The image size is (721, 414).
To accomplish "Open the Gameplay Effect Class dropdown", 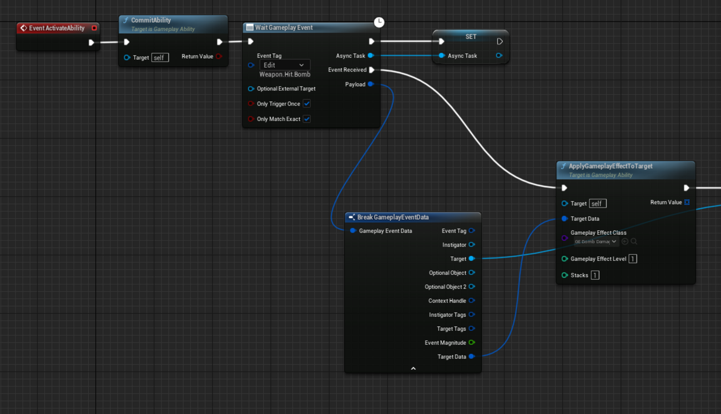I will [x=596, y=241].
